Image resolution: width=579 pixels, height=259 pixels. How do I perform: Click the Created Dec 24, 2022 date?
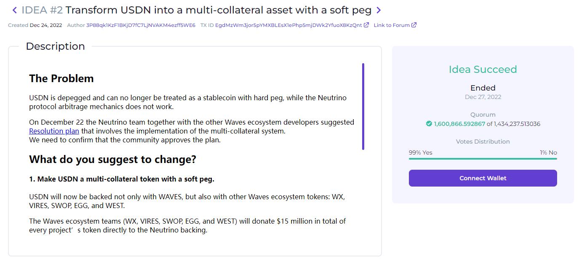point(45,25)
